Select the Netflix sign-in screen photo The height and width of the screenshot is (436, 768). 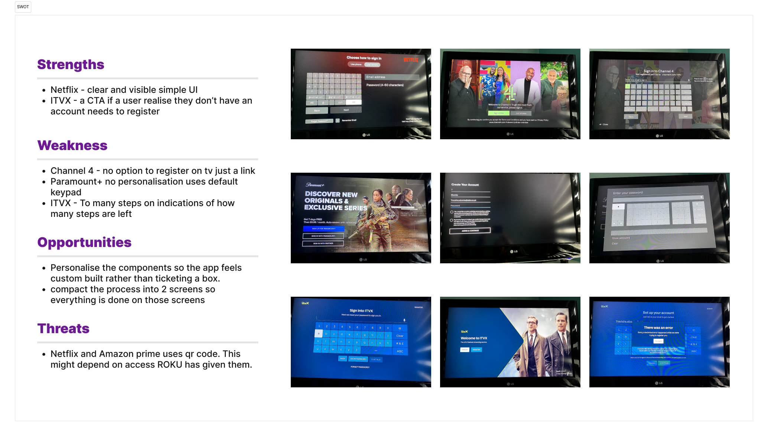pyautogui.click(x=361, y=94)
